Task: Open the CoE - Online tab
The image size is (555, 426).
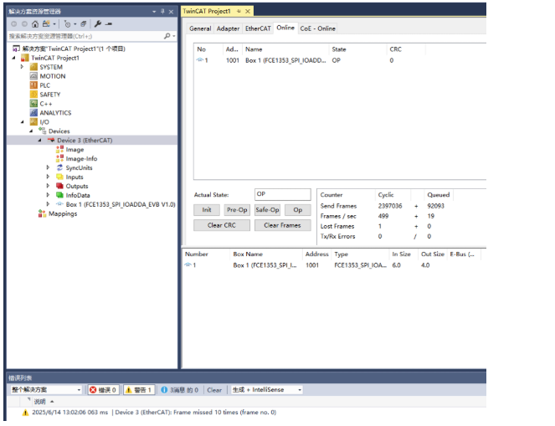Action: (317, 28)
